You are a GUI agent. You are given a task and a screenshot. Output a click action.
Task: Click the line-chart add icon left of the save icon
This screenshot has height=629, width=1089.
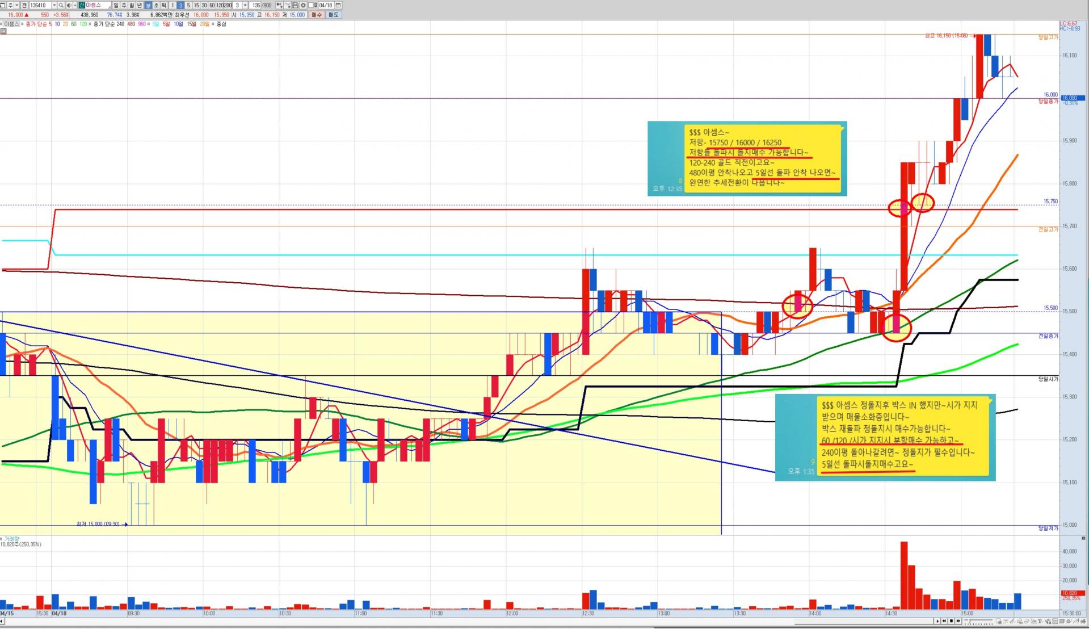pos(288,5)
